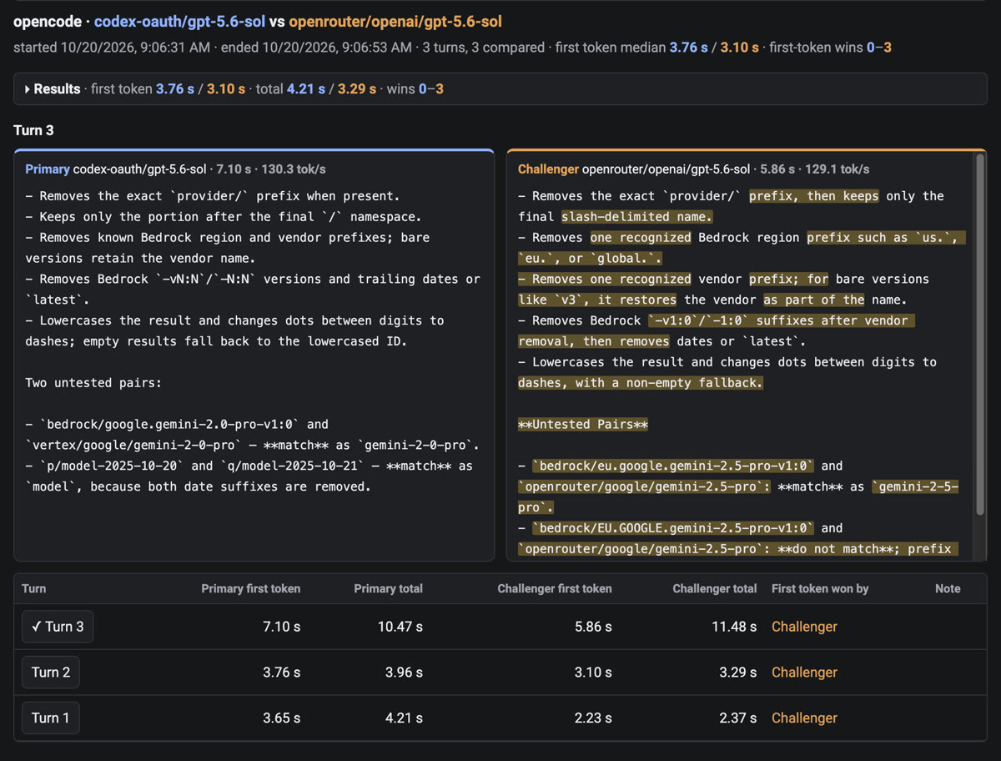Click the "**Untested Pairs**" highlighted heading

pos(583,425)
